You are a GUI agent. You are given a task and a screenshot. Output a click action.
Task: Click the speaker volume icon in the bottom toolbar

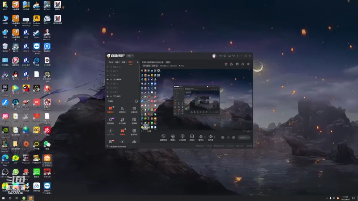pyautogui.click(x=210, y=138)
